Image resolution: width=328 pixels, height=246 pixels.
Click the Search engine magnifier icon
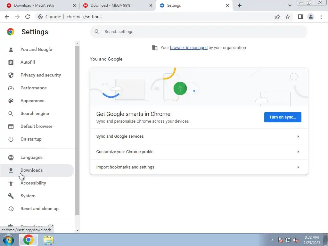pyautogui.click(x=11, y=114)
